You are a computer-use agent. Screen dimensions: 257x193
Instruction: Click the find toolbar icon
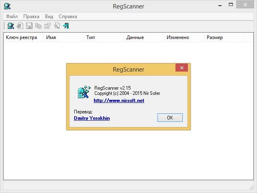(x=57, y=26)
